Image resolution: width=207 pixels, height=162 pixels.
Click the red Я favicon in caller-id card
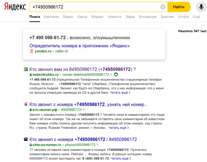pyautogui.click(x=31, y=51)
